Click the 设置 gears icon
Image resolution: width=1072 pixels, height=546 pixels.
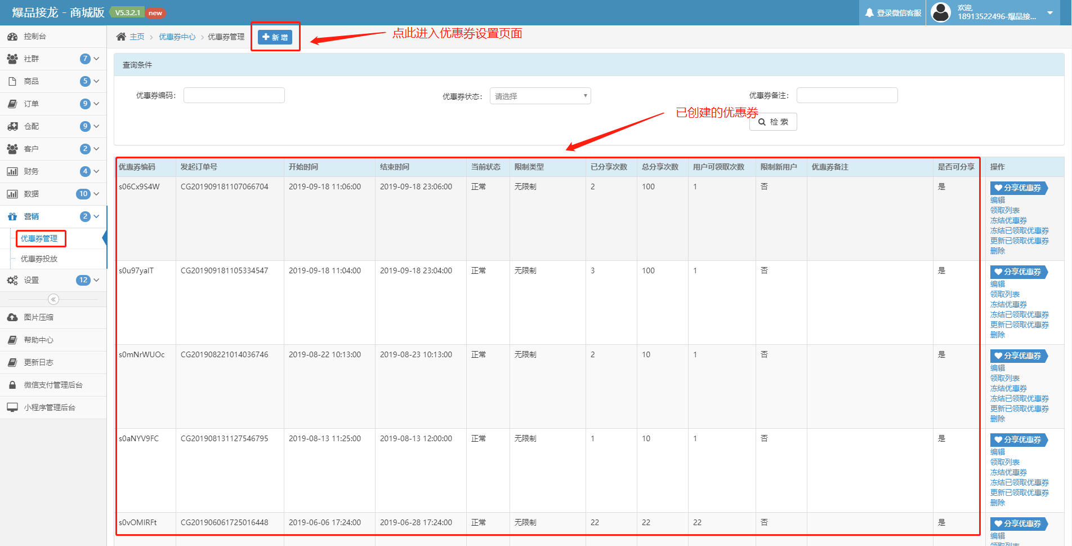[x=12, y=280]
